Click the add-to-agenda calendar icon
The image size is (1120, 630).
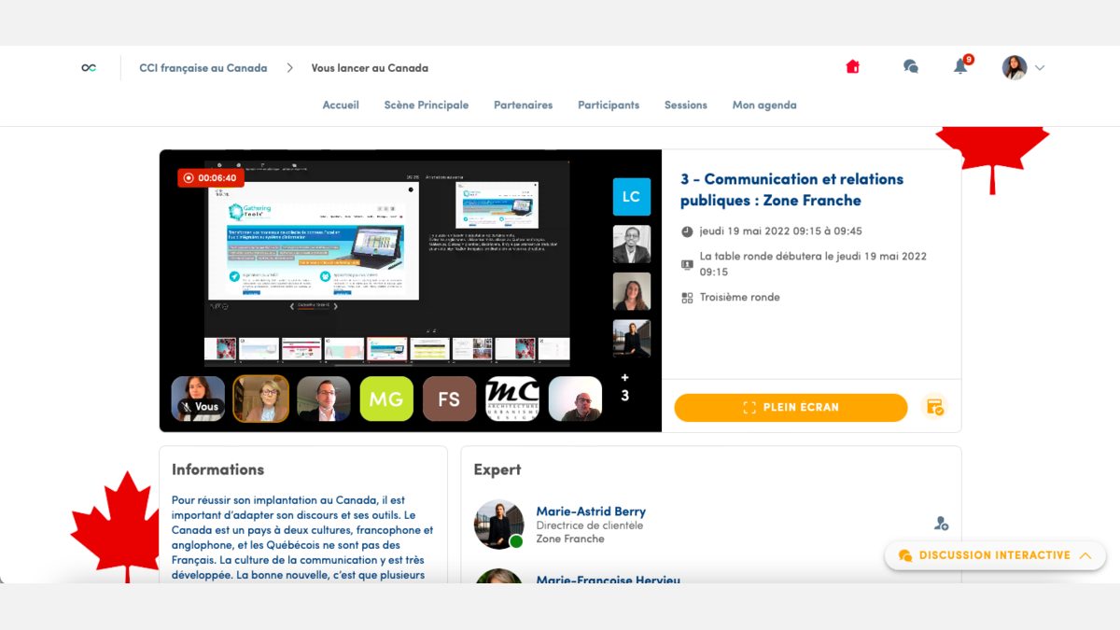tap(934, 407)
